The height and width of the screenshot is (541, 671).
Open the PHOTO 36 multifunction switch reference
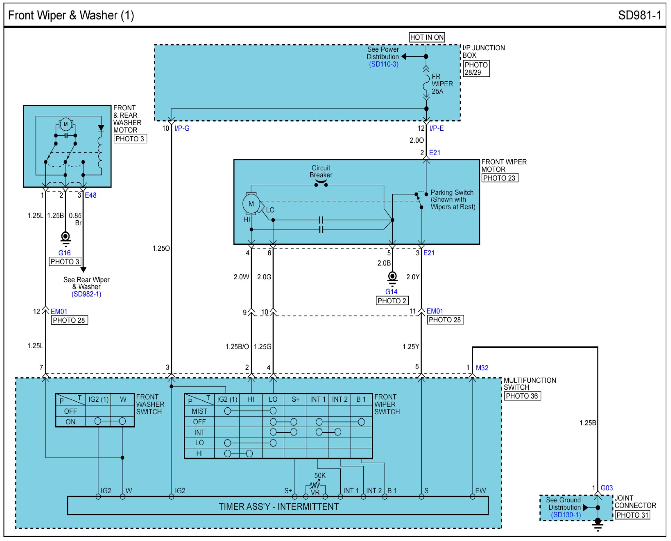(x=522, y=396)
